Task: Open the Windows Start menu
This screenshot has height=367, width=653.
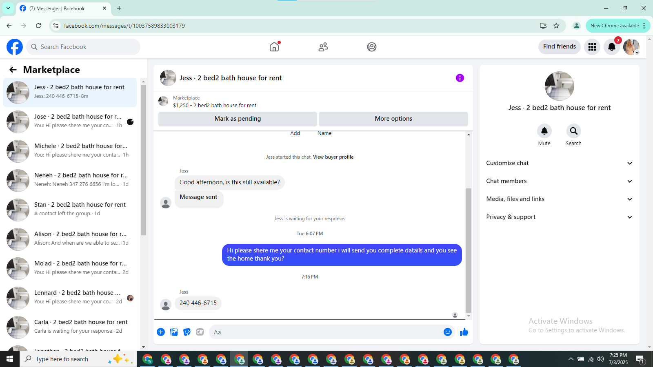Action: (x=10, y=359)
